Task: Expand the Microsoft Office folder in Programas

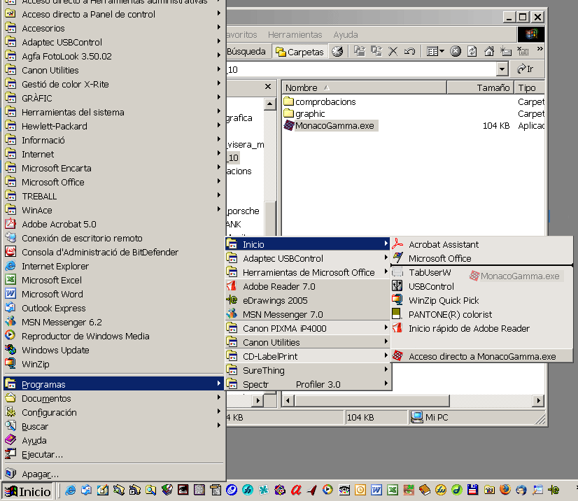Action: pyautogui.click(x=52, y=182)
